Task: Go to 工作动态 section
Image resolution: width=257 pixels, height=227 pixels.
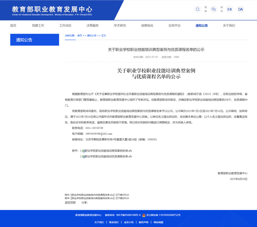Action: pyautogui.click(x=65, y=25)
